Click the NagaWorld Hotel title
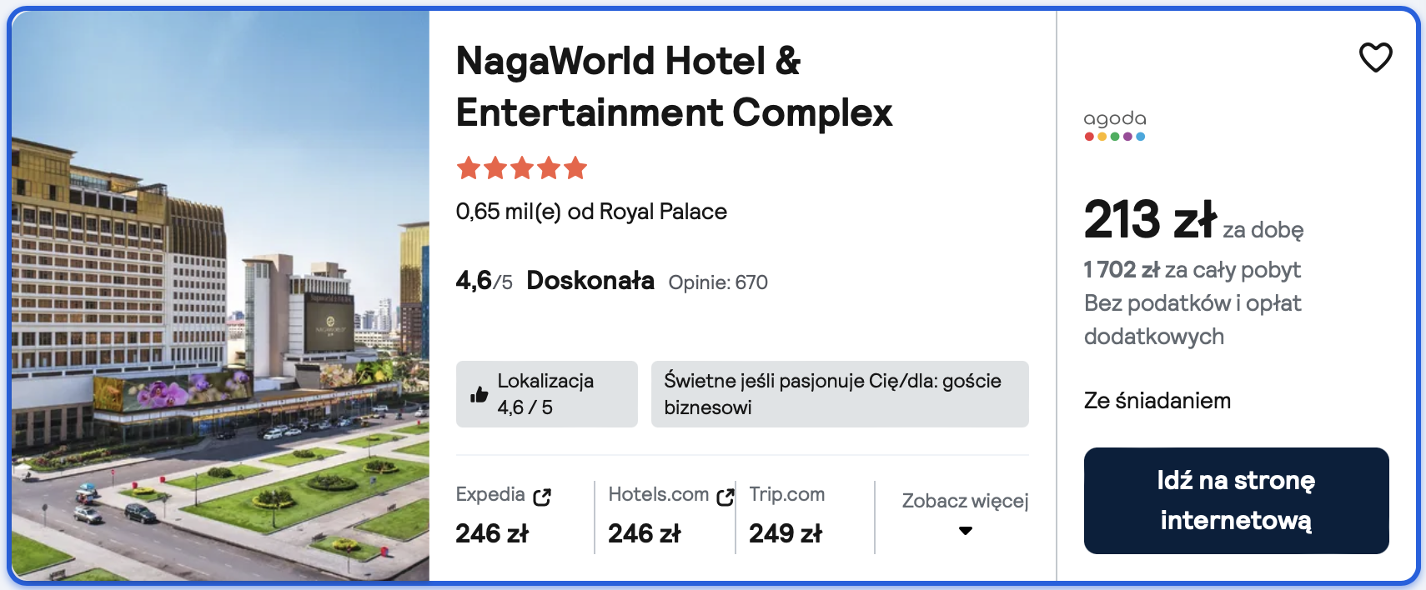 coord(673,87)
